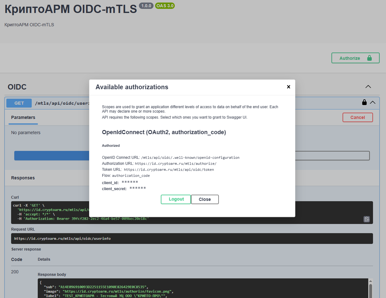Click the Close button in the dialog
Viewport: 386px width, 298px height.
tap(205, 199)
